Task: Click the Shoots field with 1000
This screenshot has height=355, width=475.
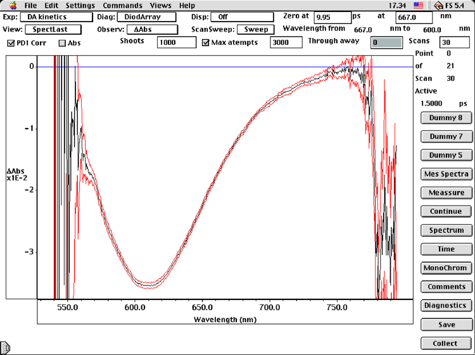Action: point(177,42)
